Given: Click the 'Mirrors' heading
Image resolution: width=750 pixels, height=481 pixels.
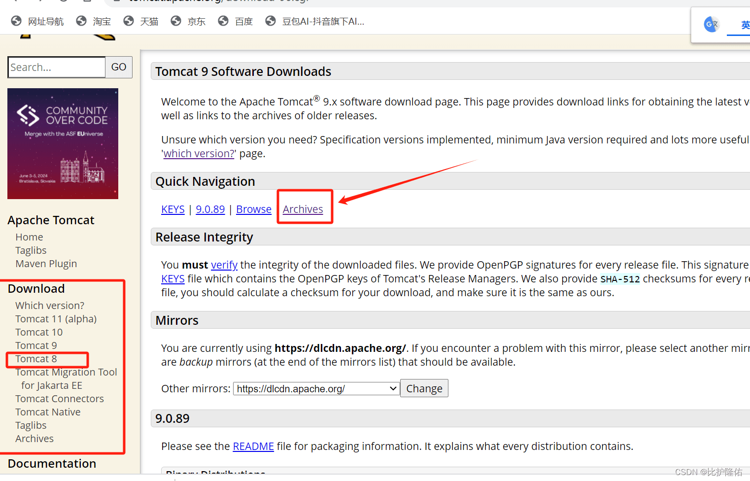Looking at the screenshot, I should (177, 320).
